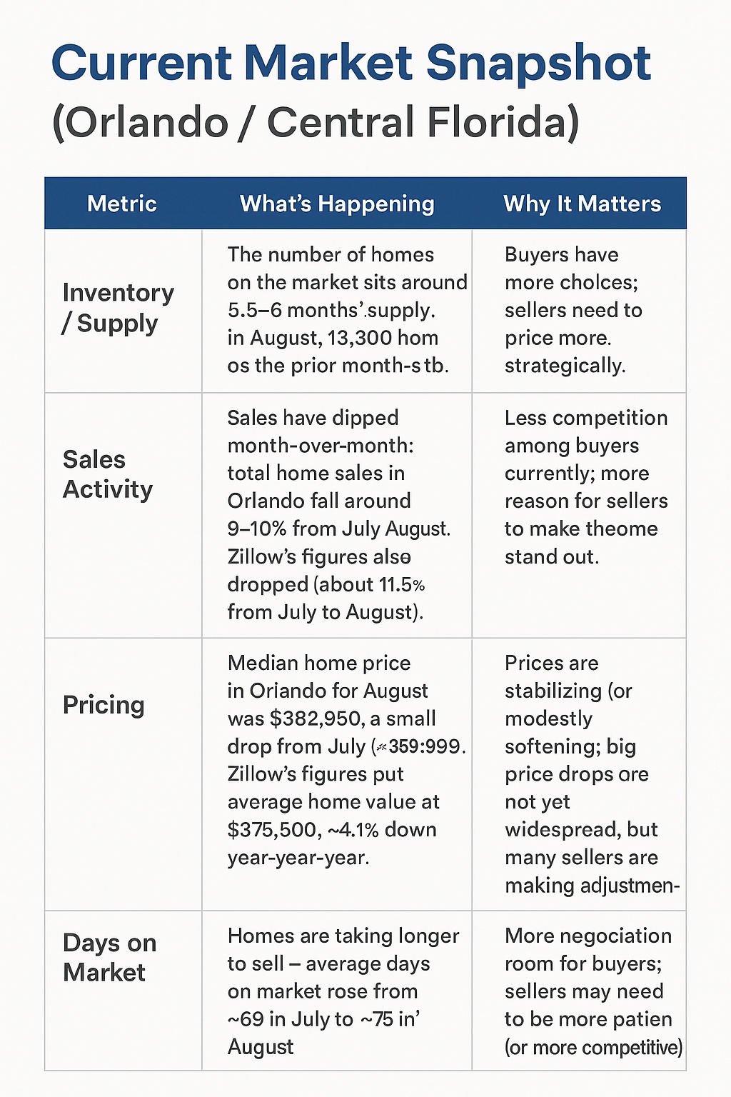Screen dimensions: 731x1097
Task: Click the 'Days on Market' row label
Action: (109, 957)
